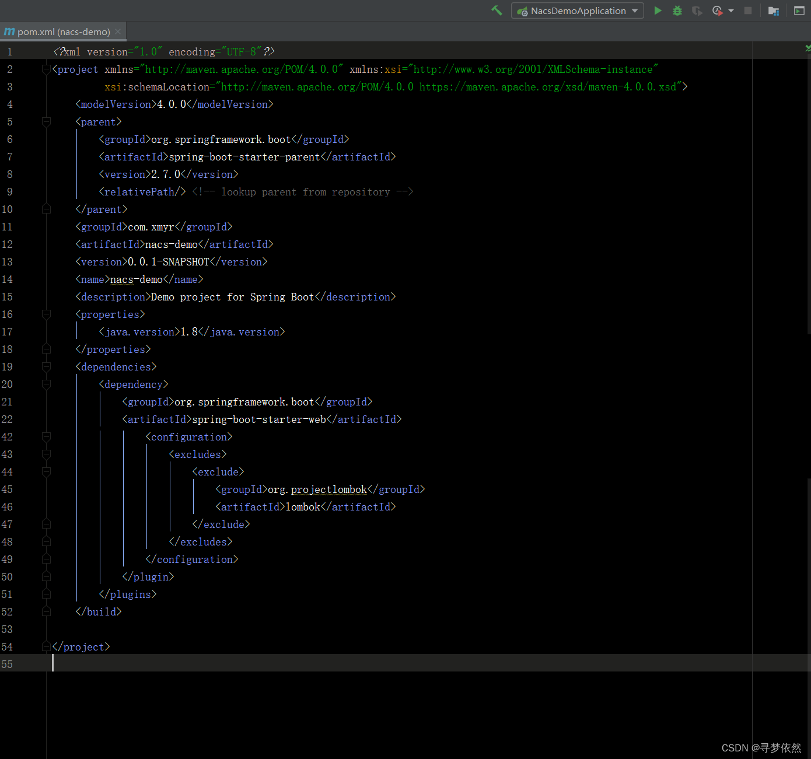The height and width of the screenshot is (759, 811).
Task: Click the gutter line number 1
Action: (x=9, y=52)
